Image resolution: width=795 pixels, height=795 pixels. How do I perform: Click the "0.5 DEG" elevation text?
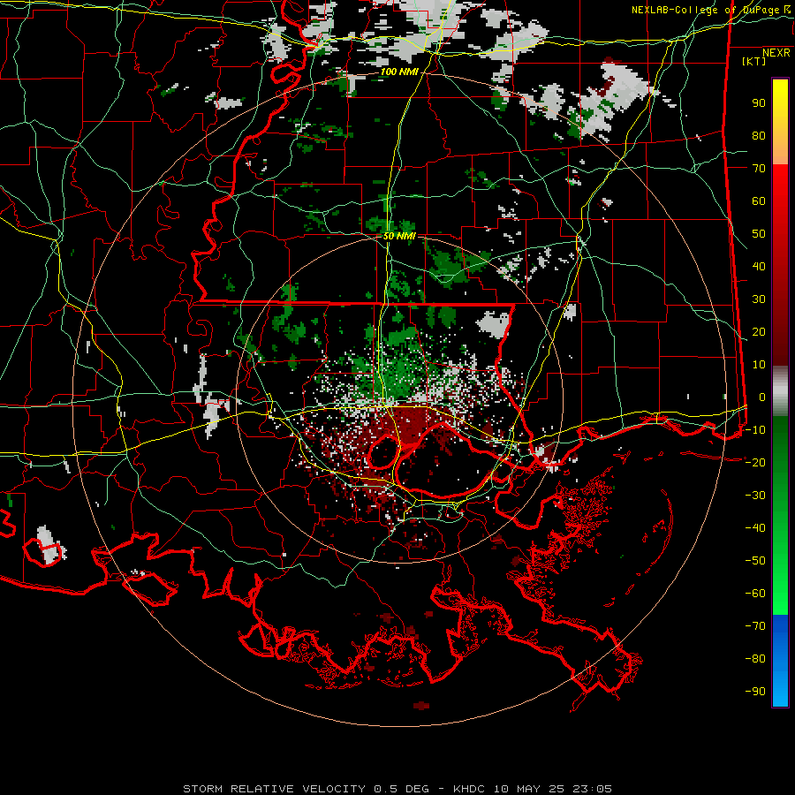pos(401,789)
